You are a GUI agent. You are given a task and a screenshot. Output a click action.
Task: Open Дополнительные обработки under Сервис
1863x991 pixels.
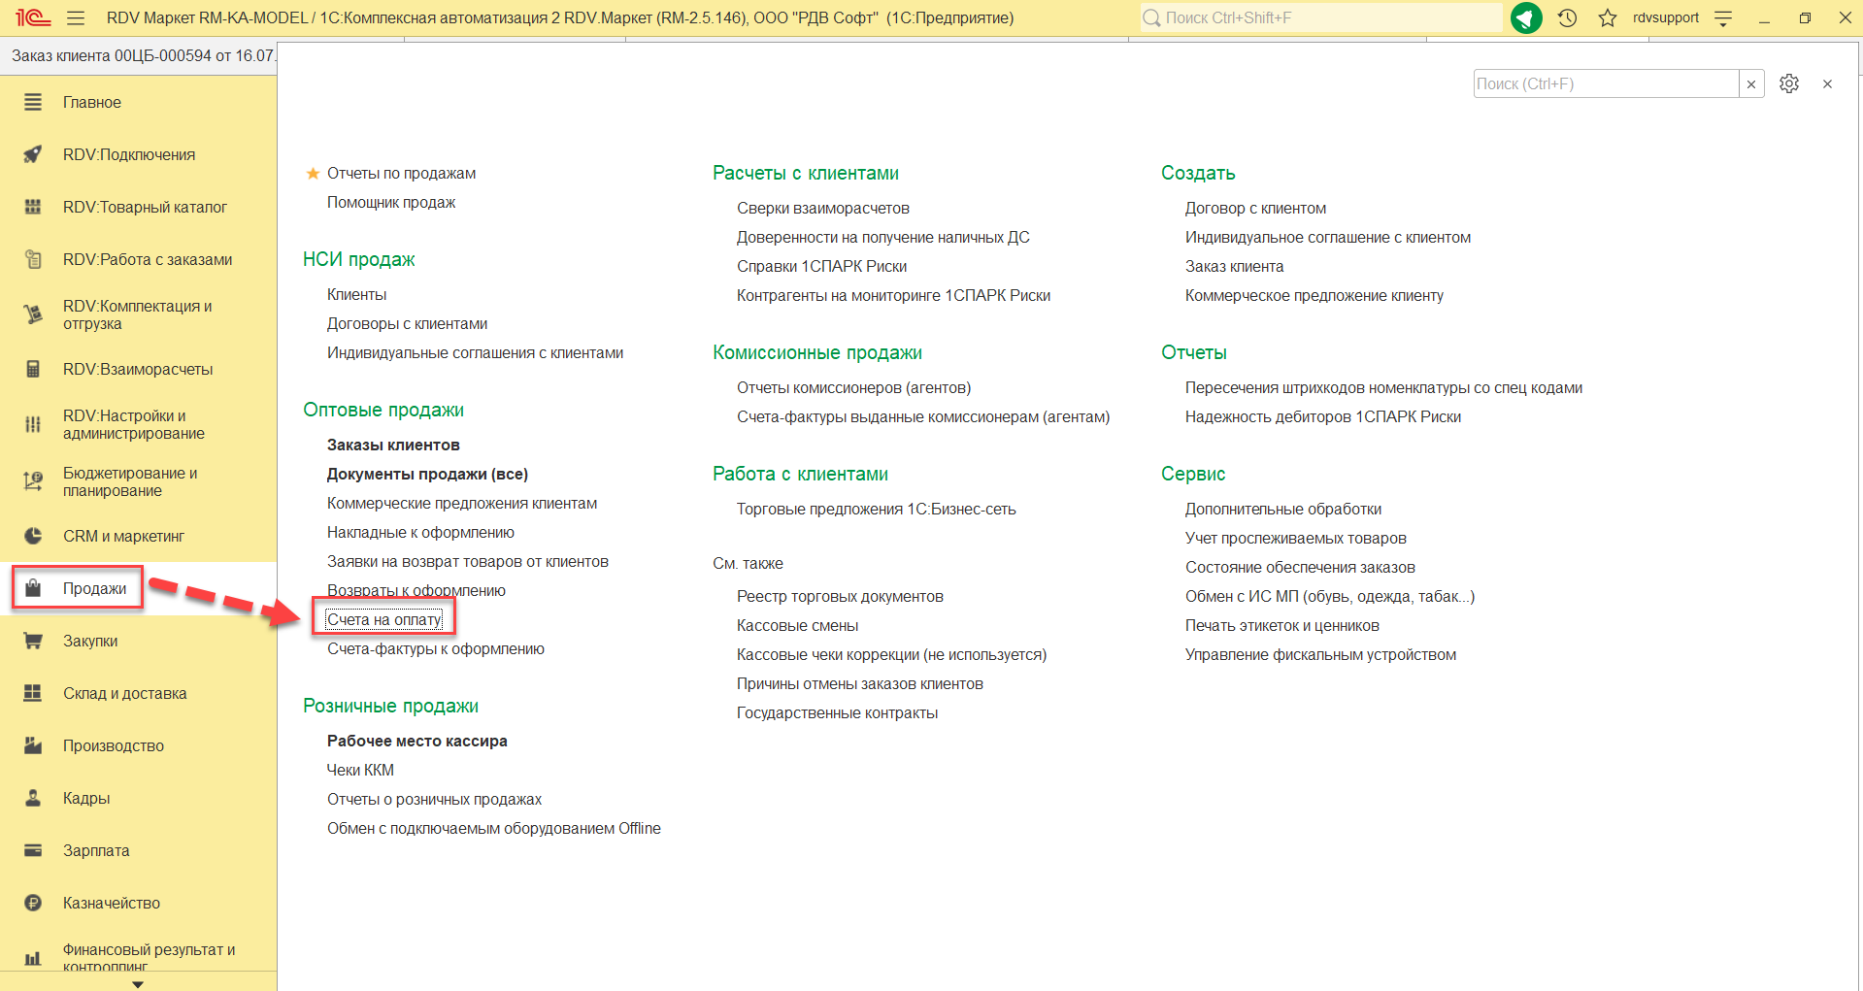coord(1283,509)
